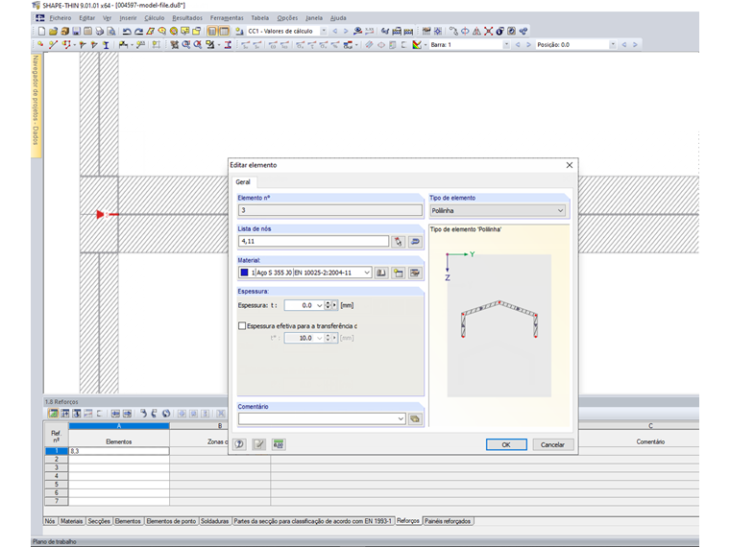The height and width of the screenshot is (547, 730).
Task: Close the Editar elemento dialog
Action: pyautogui.click(x=570, y=165)
